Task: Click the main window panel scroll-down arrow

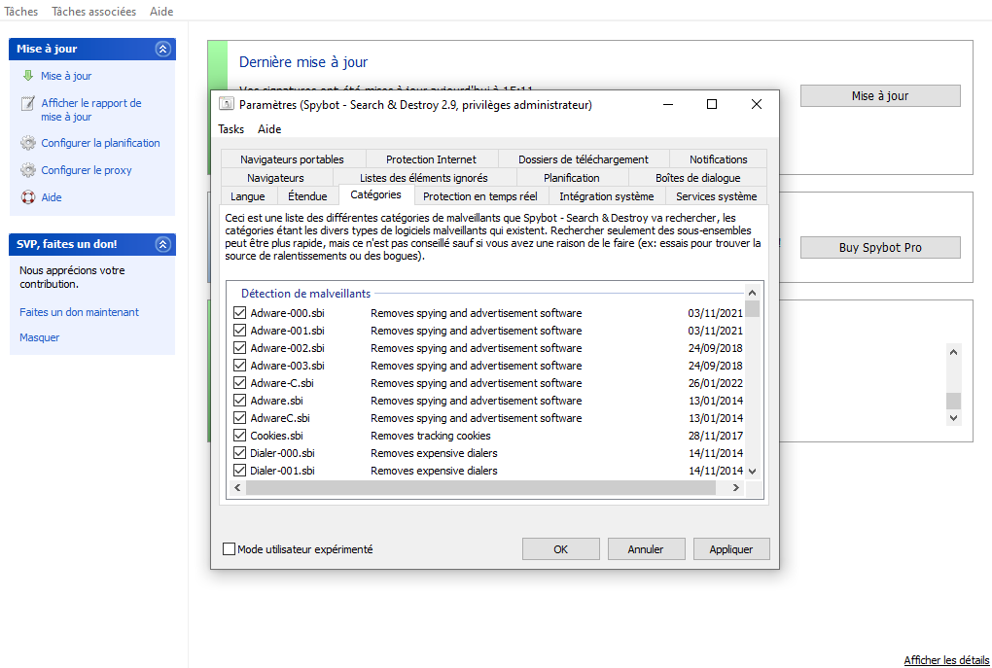Action: click(954, 417)
